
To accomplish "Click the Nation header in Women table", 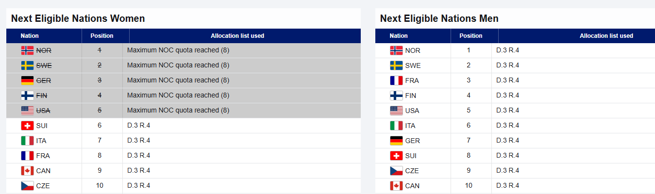I will click(30, 36).
